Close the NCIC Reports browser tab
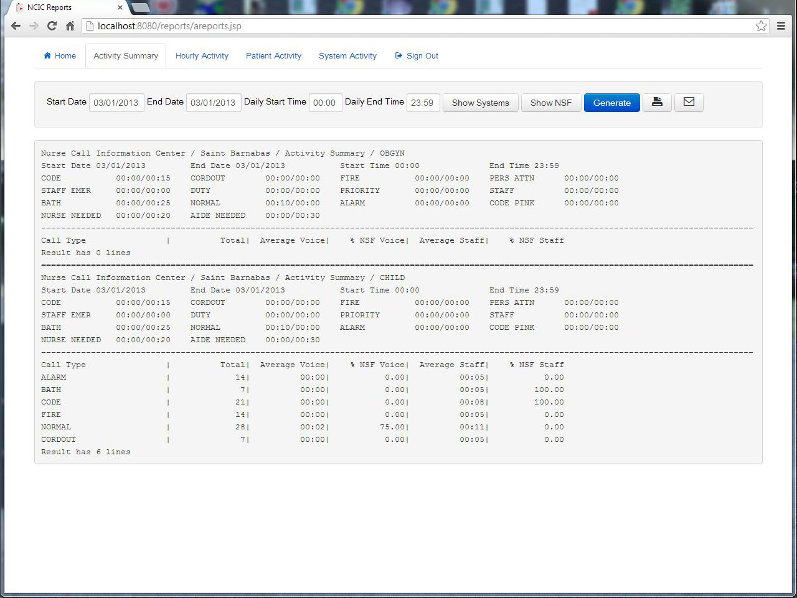Viewport: 797px width, 598px height. pyautogui.click(x=120, y=7)
